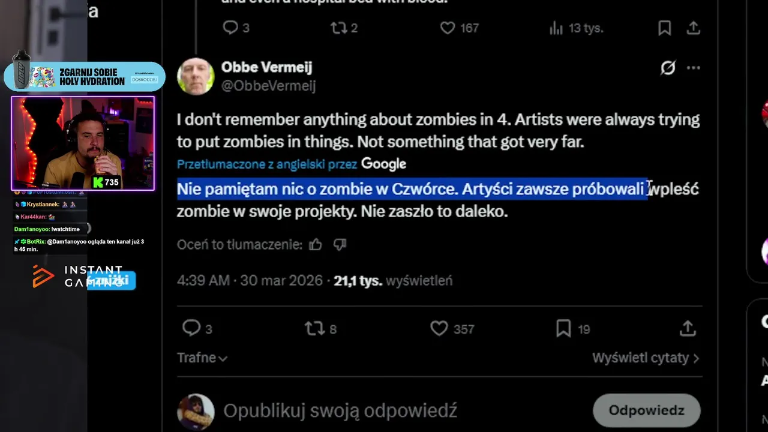768x432 pixels.
Task: Repost the upper tweet with 2 reposts
Action: click(338, 28)
